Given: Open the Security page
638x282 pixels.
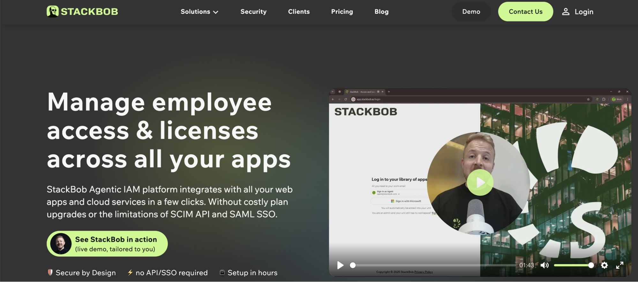Looking at the screenshot, I should 253,11.
